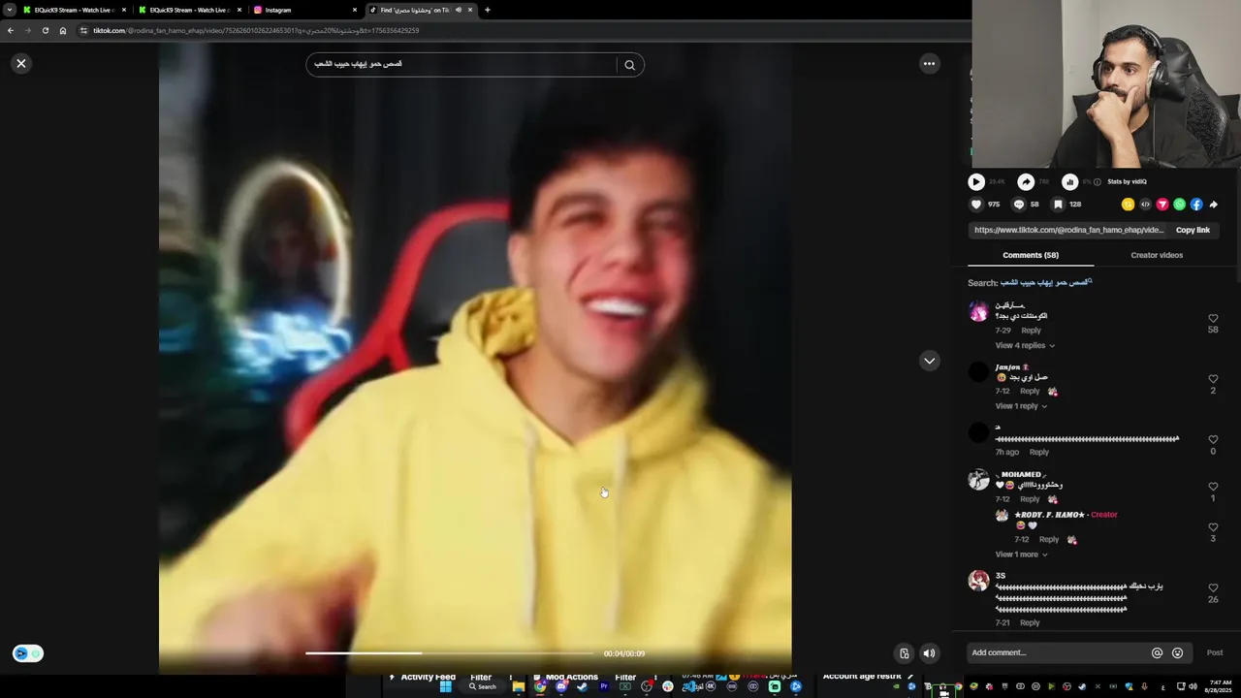
Task: Mention a user with @ icon
Action: click(1157, 653)
